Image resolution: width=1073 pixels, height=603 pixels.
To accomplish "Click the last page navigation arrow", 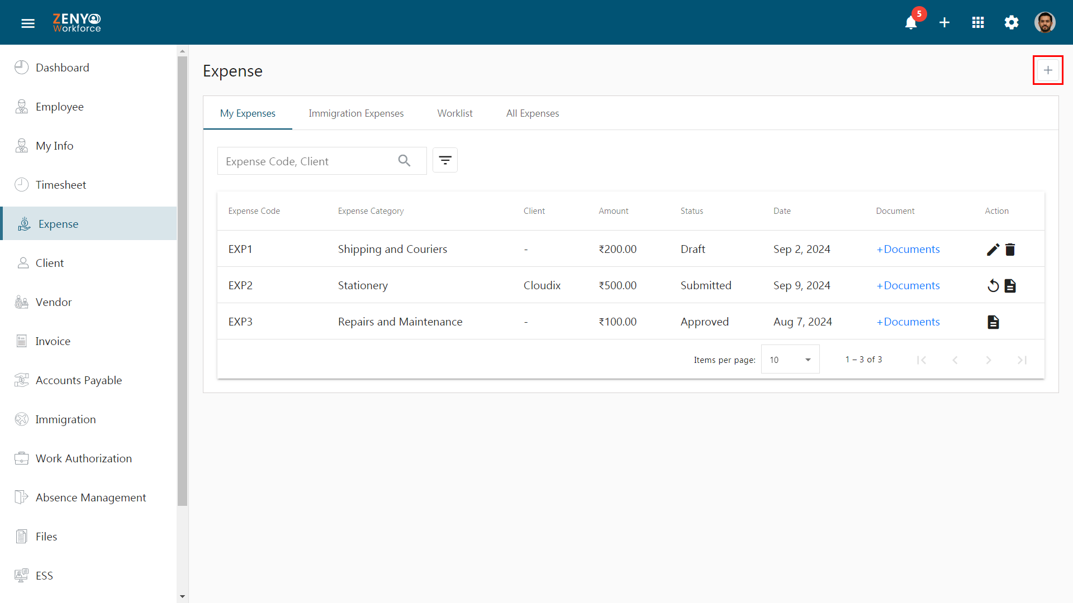I will point(1022,360).
